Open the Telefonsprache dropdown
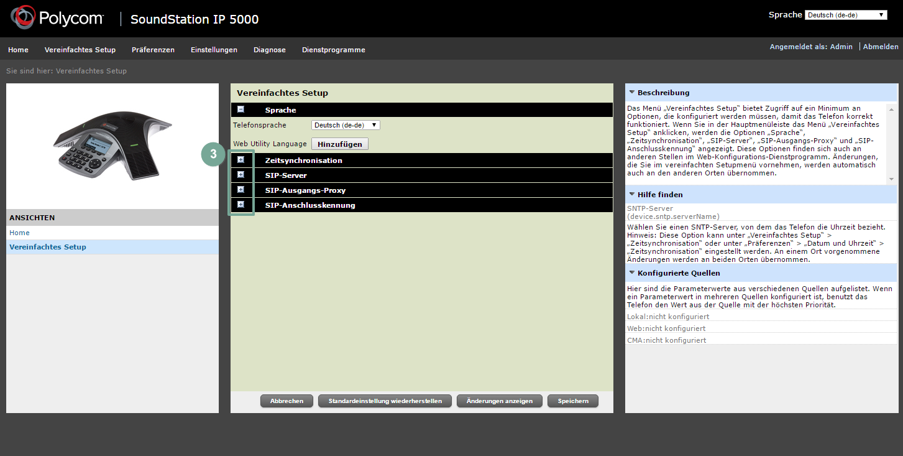 pyautogui.click(x=346, y=125)
